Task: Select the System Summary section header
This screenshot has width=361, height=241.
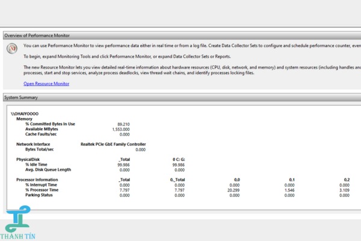Action: (x=22, y=98)
